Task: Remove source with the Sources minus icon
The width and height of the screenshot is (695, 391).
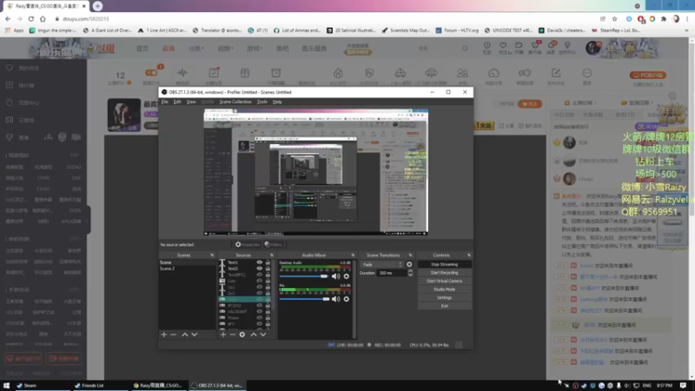Action: point(232,335)
